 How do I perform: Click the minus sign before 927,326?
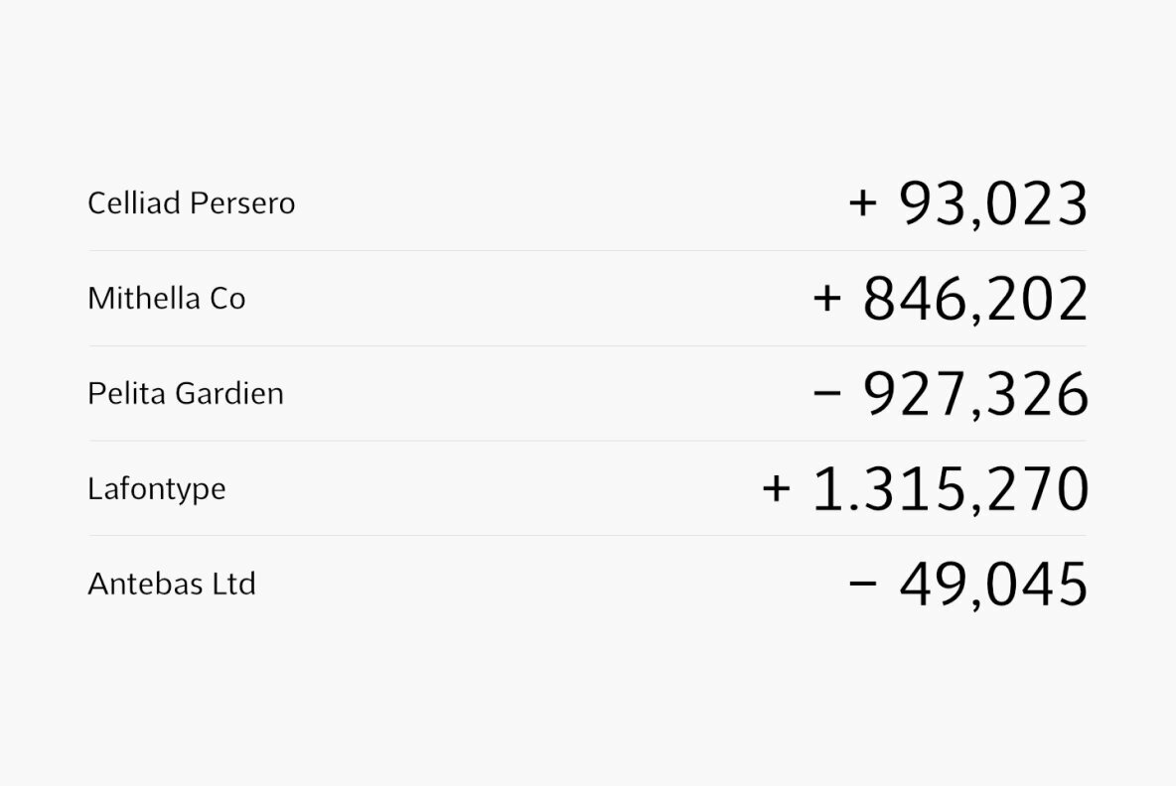pyautogui.click(x=826, y=394)
